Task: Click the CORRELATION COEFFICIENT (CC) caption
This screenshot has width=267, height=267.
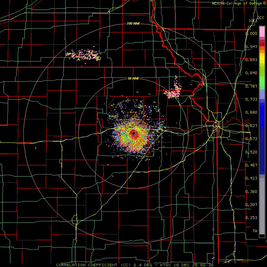Action: pyautogui.click(x=93, y=265)
